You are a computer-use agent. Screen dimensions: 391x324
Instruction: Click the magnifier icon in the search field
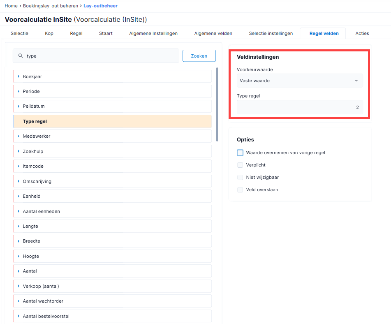pyautogui.click(x=21, y=56)
